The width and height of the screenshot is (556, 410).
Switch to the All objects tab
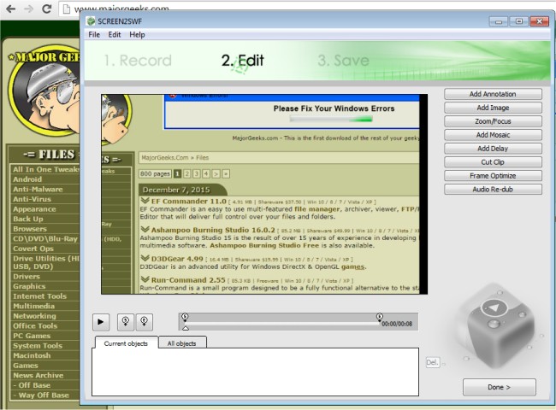(x=181, y=343)
